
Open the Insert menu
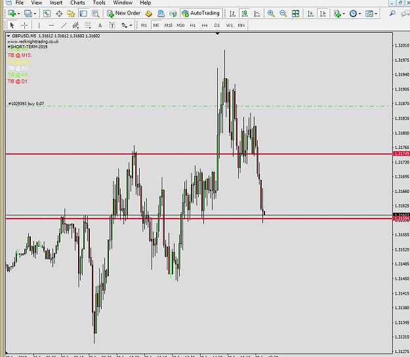pos(56,3)
